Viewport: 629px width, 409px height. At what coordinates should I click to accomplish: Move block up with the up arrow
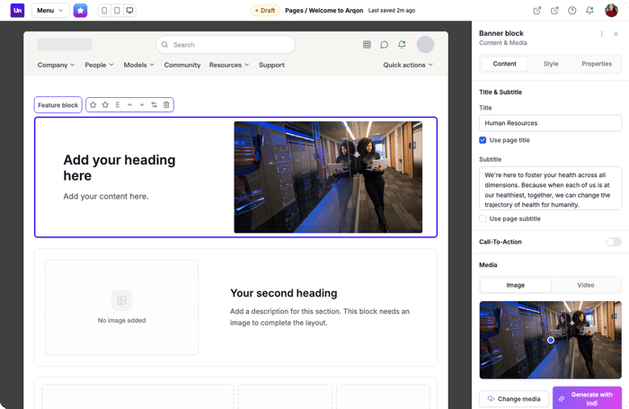click(129, 105)
